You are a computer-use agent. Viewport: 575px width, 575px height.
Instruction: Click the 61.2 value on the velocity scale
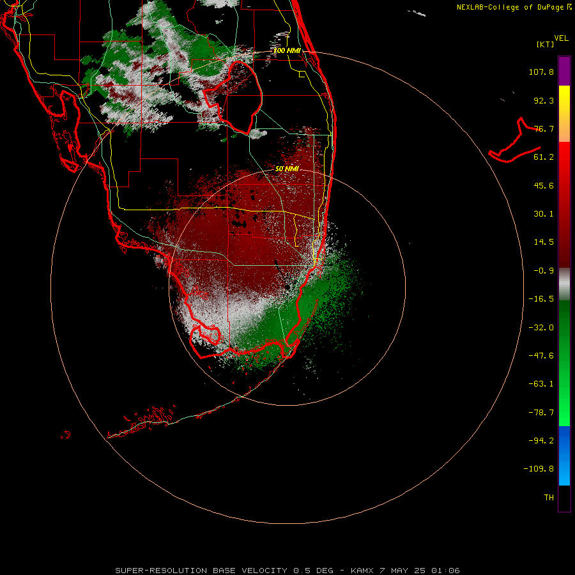pos(544,157)
